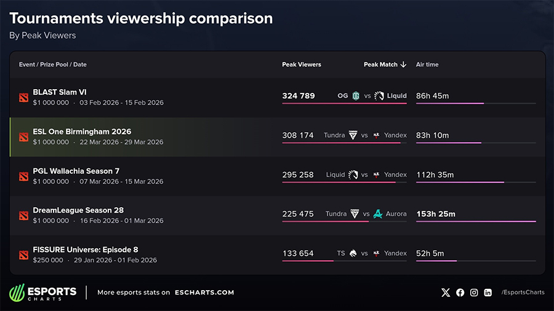This screenshot has width=554, height=311.
Task: Open ESL One Birmingham 2026 event
Action: pos(82,132)
